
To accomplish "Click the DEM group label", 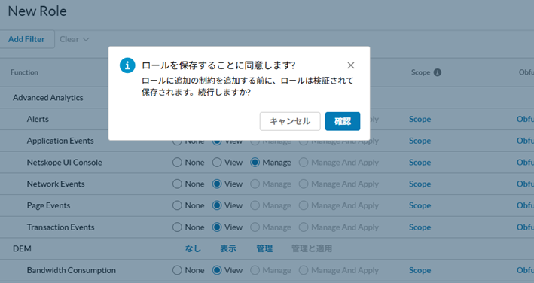I will click(22, 248).
